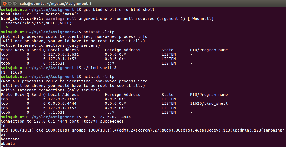This screenshot has width=286, height=147.
Task: Maximize the terminal window from the title bar
Action: click(x=15, y=3)
